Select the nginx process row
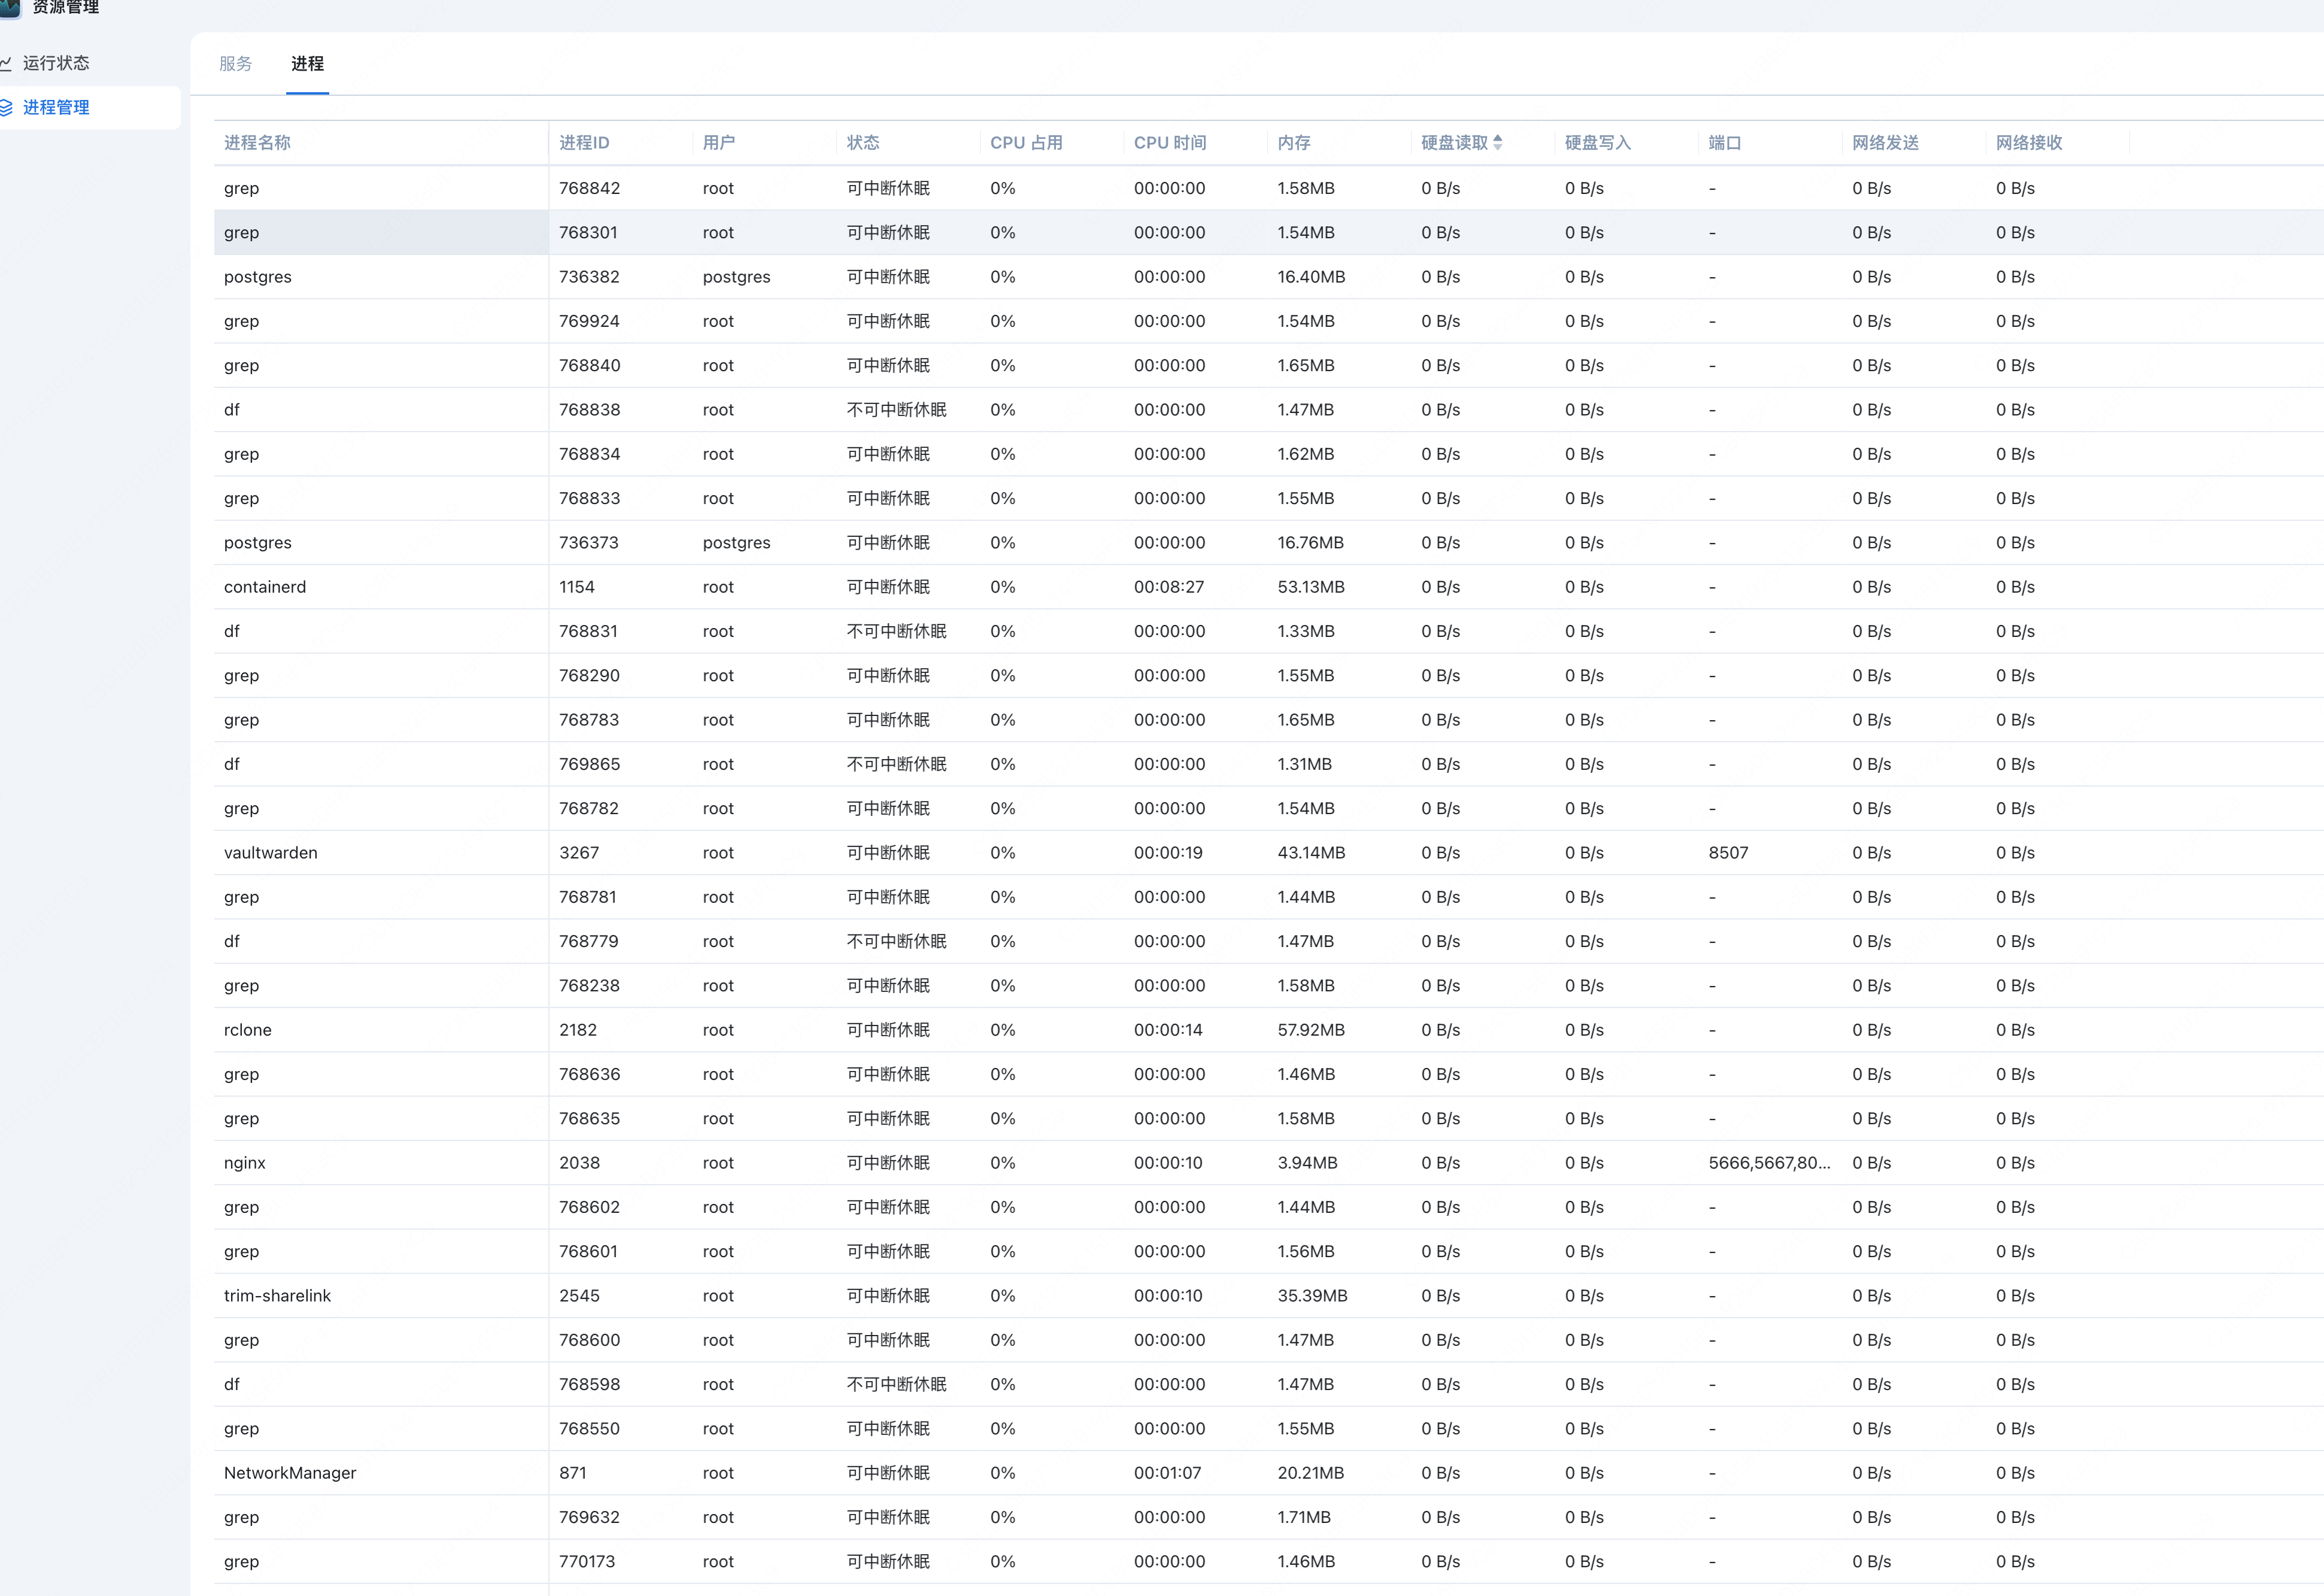 pos(245,1163)
